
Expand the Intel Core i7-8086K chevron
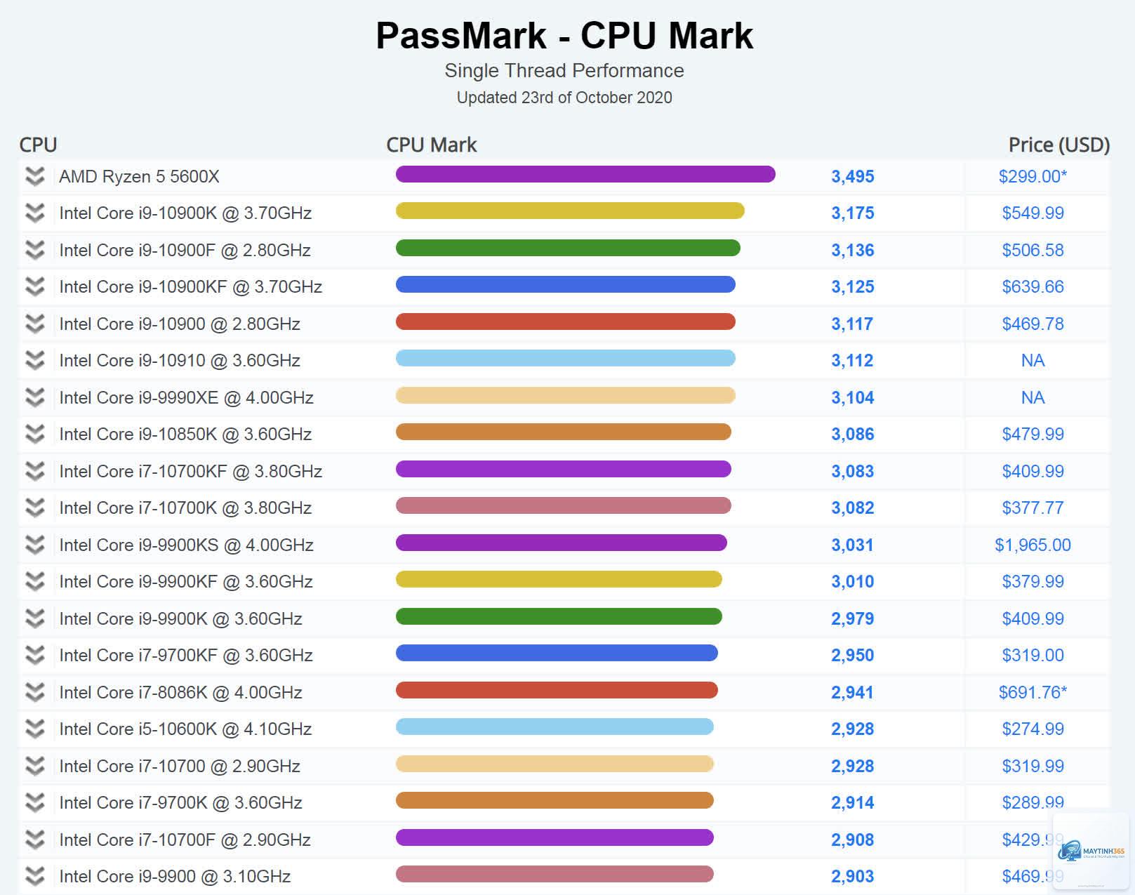pyautogui.click(x=34, y=692)
